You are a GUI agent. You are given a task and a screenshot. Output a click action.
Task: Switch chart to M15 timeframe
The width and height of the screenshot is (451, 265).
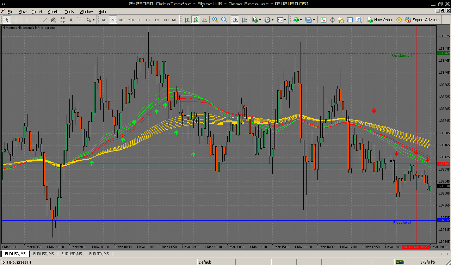coord(122,20)
